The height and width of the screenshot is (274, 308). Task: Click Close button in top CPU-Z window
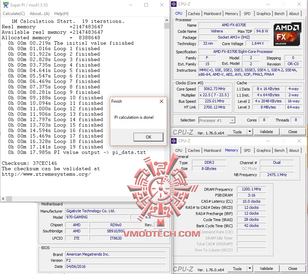(x=293, y=132)
